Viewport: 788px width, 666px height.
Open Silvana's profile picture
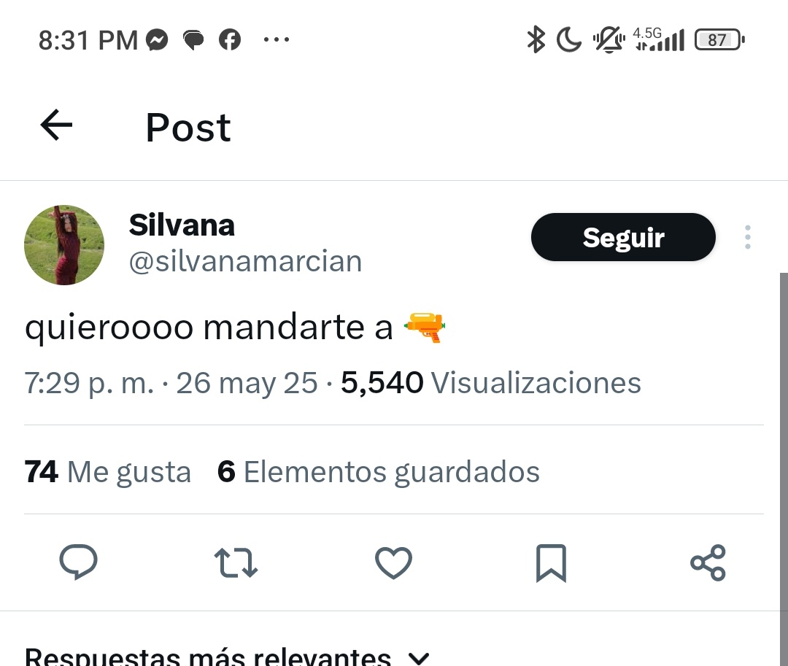[x=64, y=245]
